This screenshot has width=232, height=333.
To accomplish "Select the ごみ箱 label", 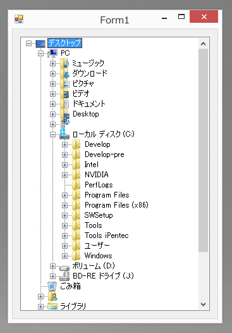I will click(x=70, y=286).
